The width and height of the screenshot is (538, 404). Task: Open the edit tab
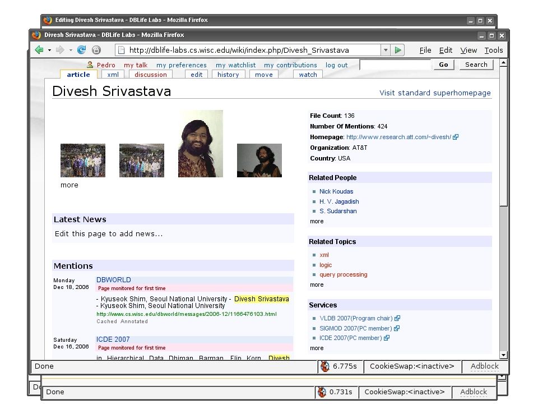[x=197, y=75]
